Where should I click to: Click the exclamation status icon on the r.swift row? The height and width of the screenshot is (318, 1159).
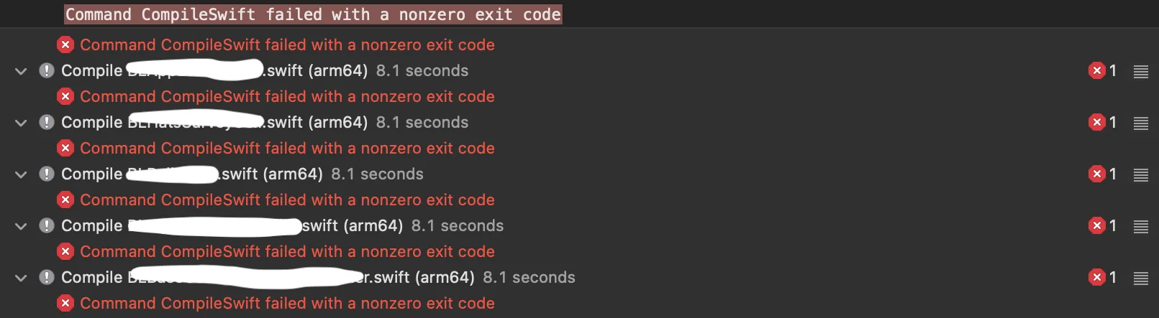[47, 277]
